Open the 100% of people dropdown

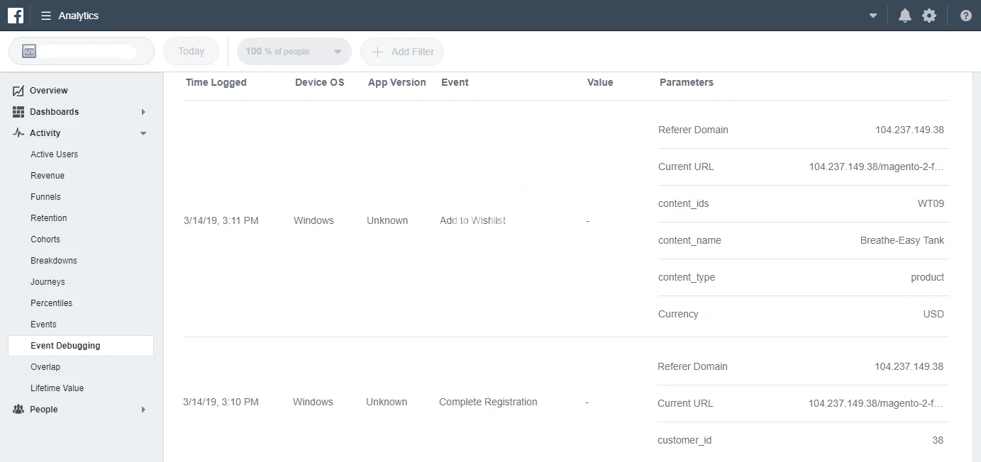click(x=294, y=52)
